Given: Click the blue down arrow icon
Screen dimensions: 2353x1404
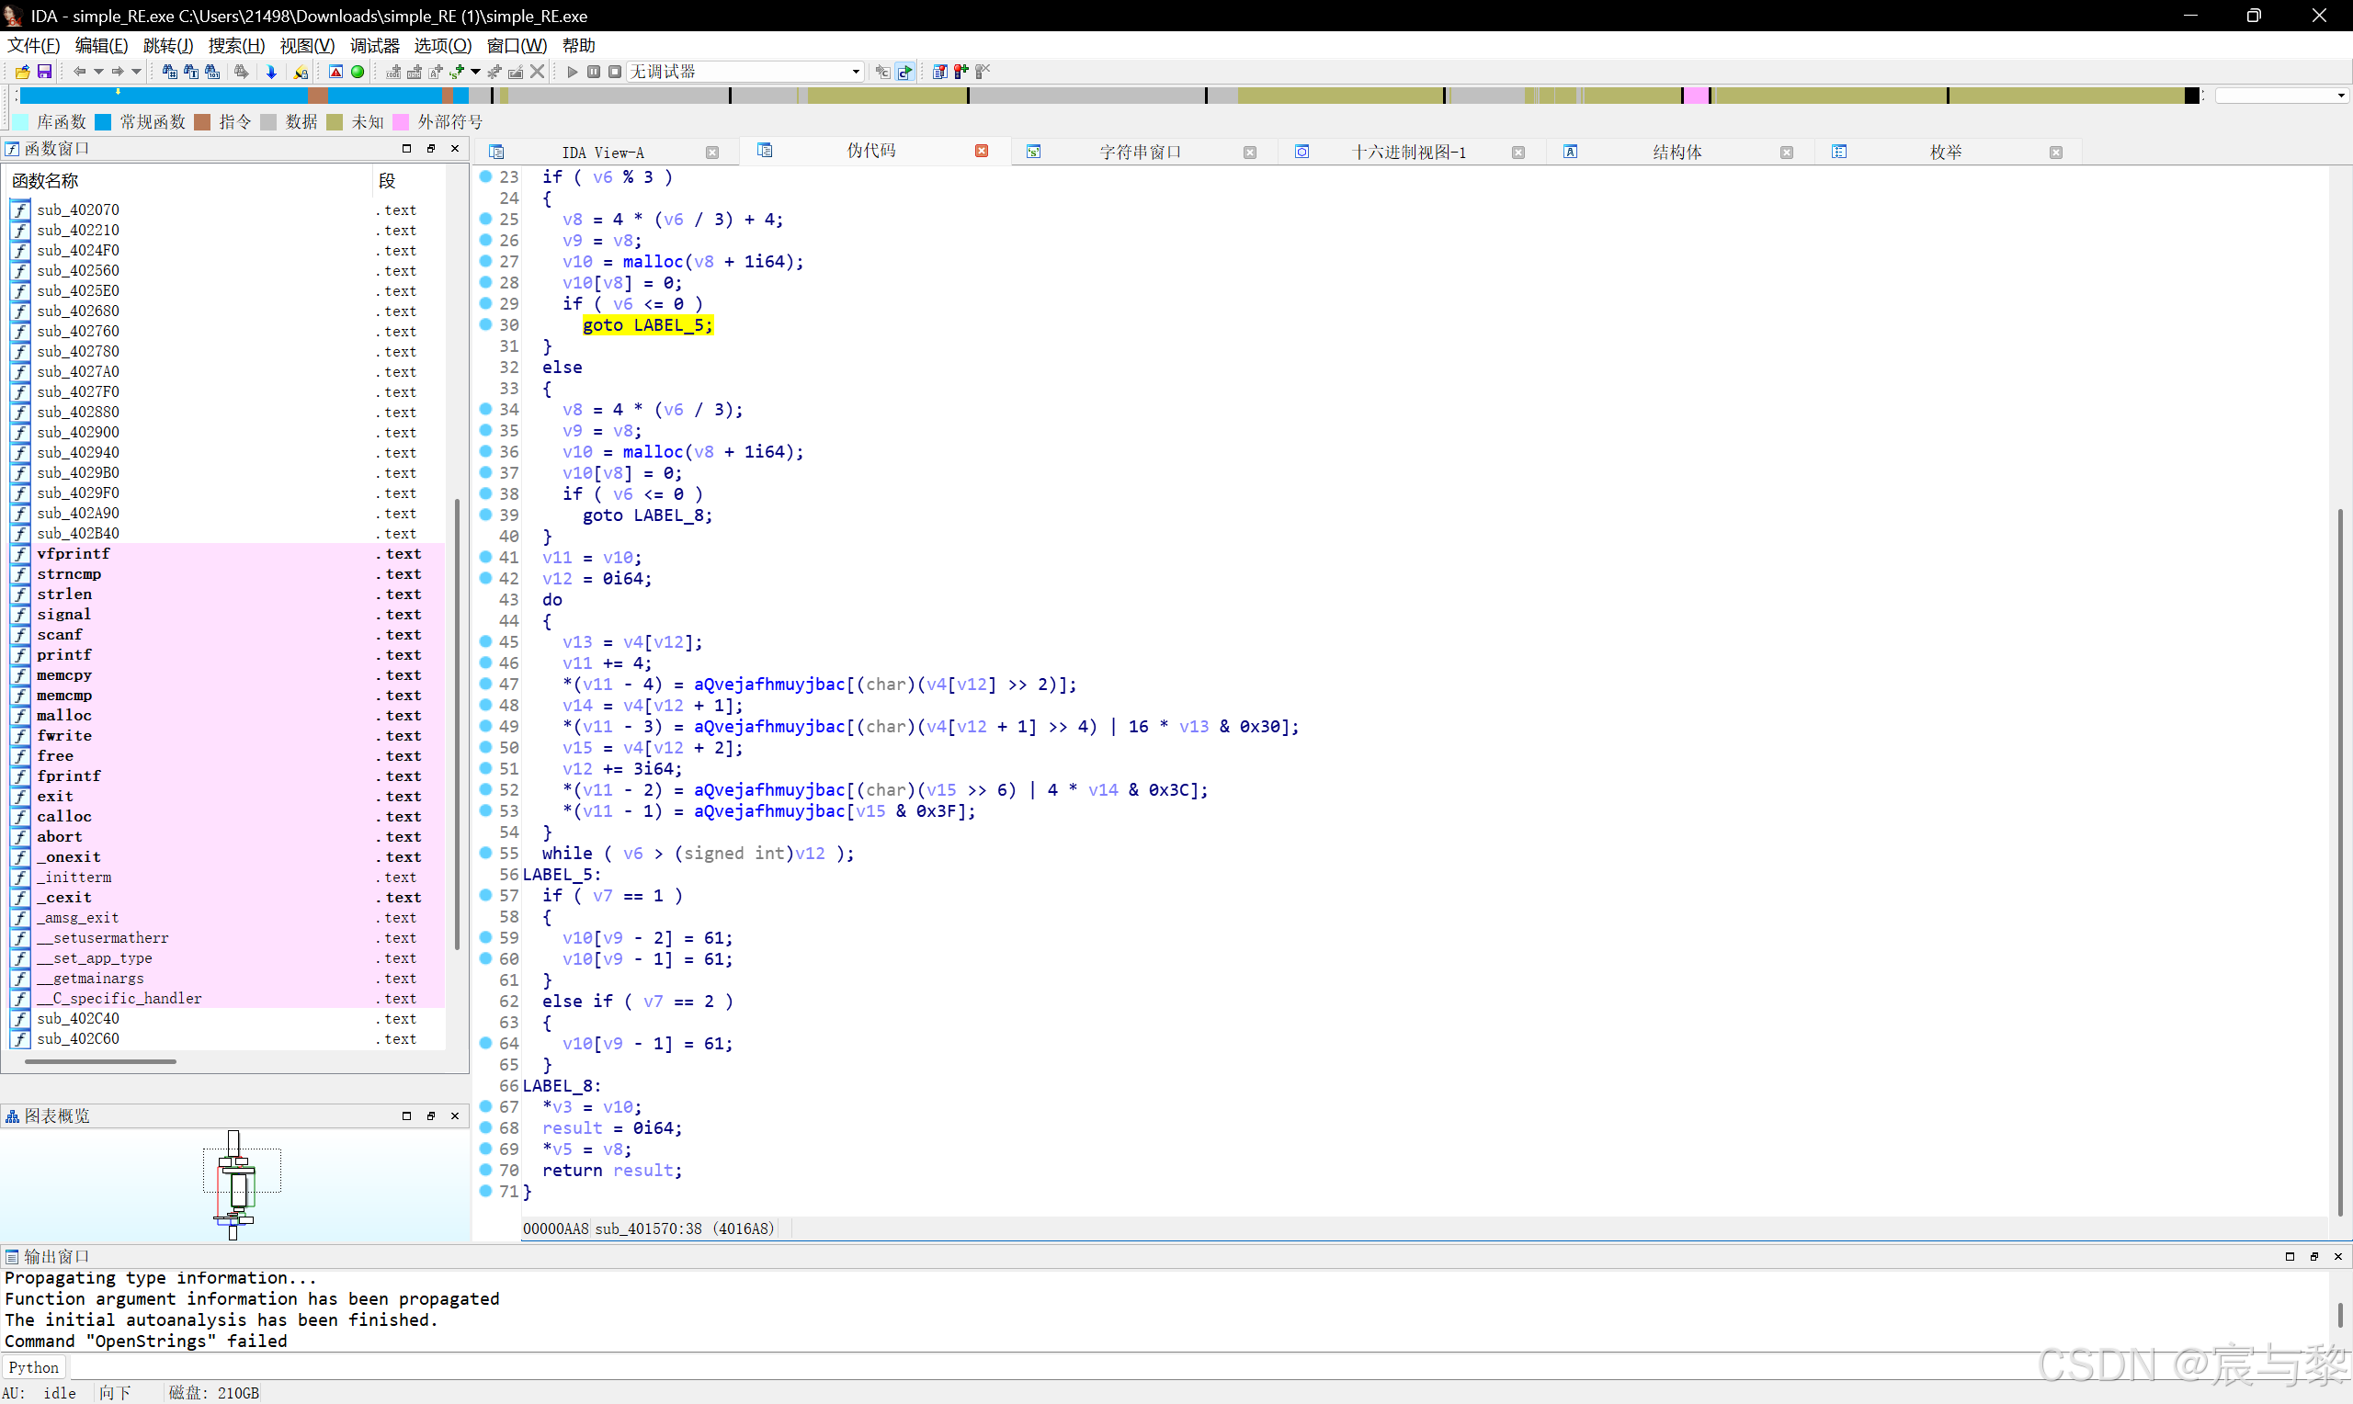Looking at the screenshot, I should tap(271, 72).
